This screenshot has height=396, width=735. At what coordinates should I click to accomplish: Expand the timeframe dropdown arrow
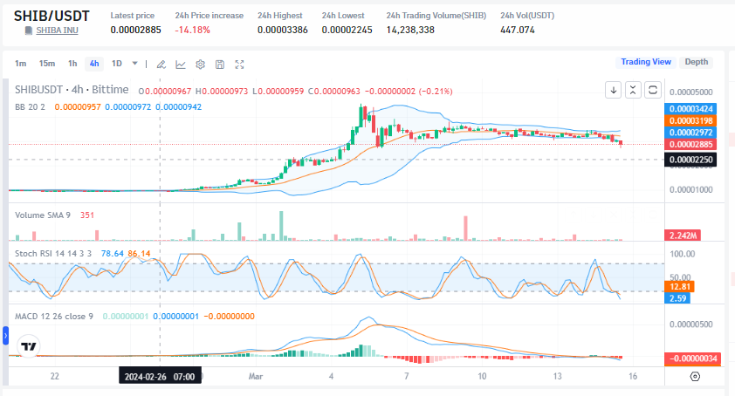[x=135, y=64]
